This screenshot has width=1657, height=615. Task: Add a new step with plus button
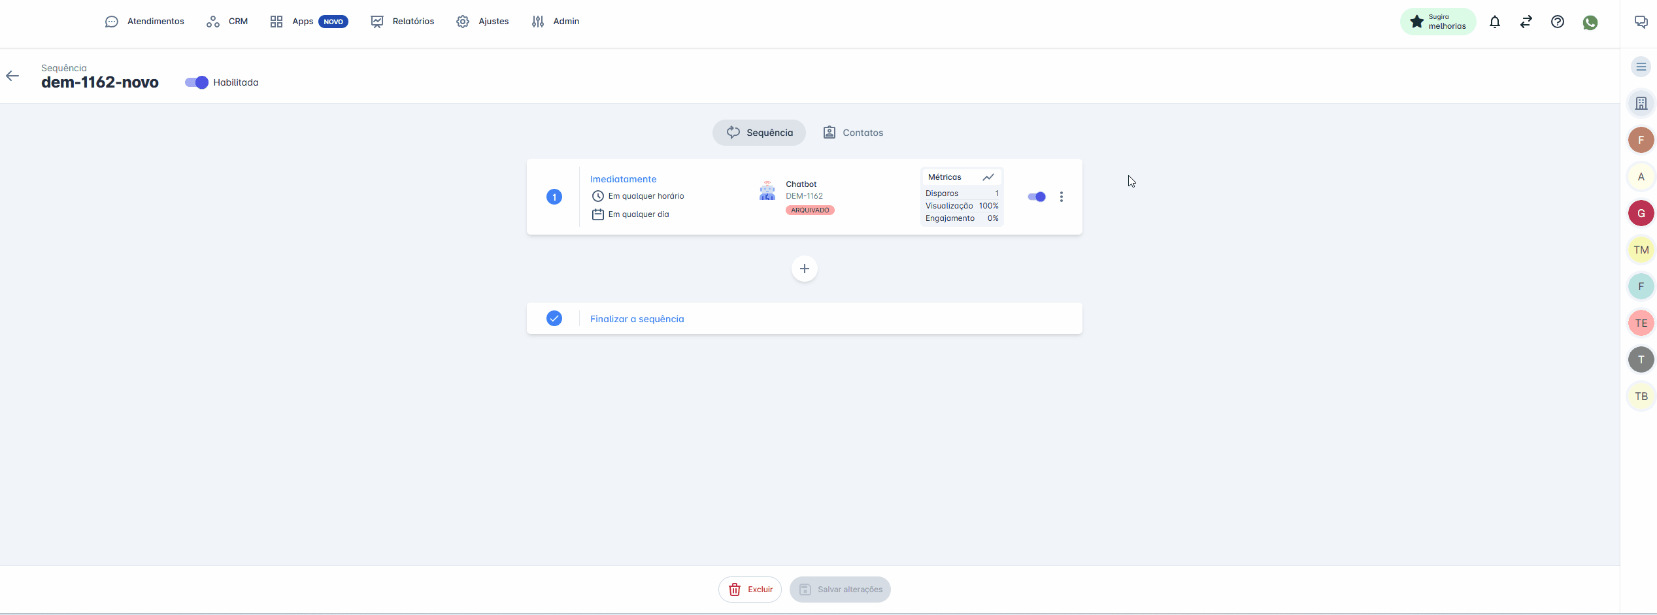(x=804, y=269)
